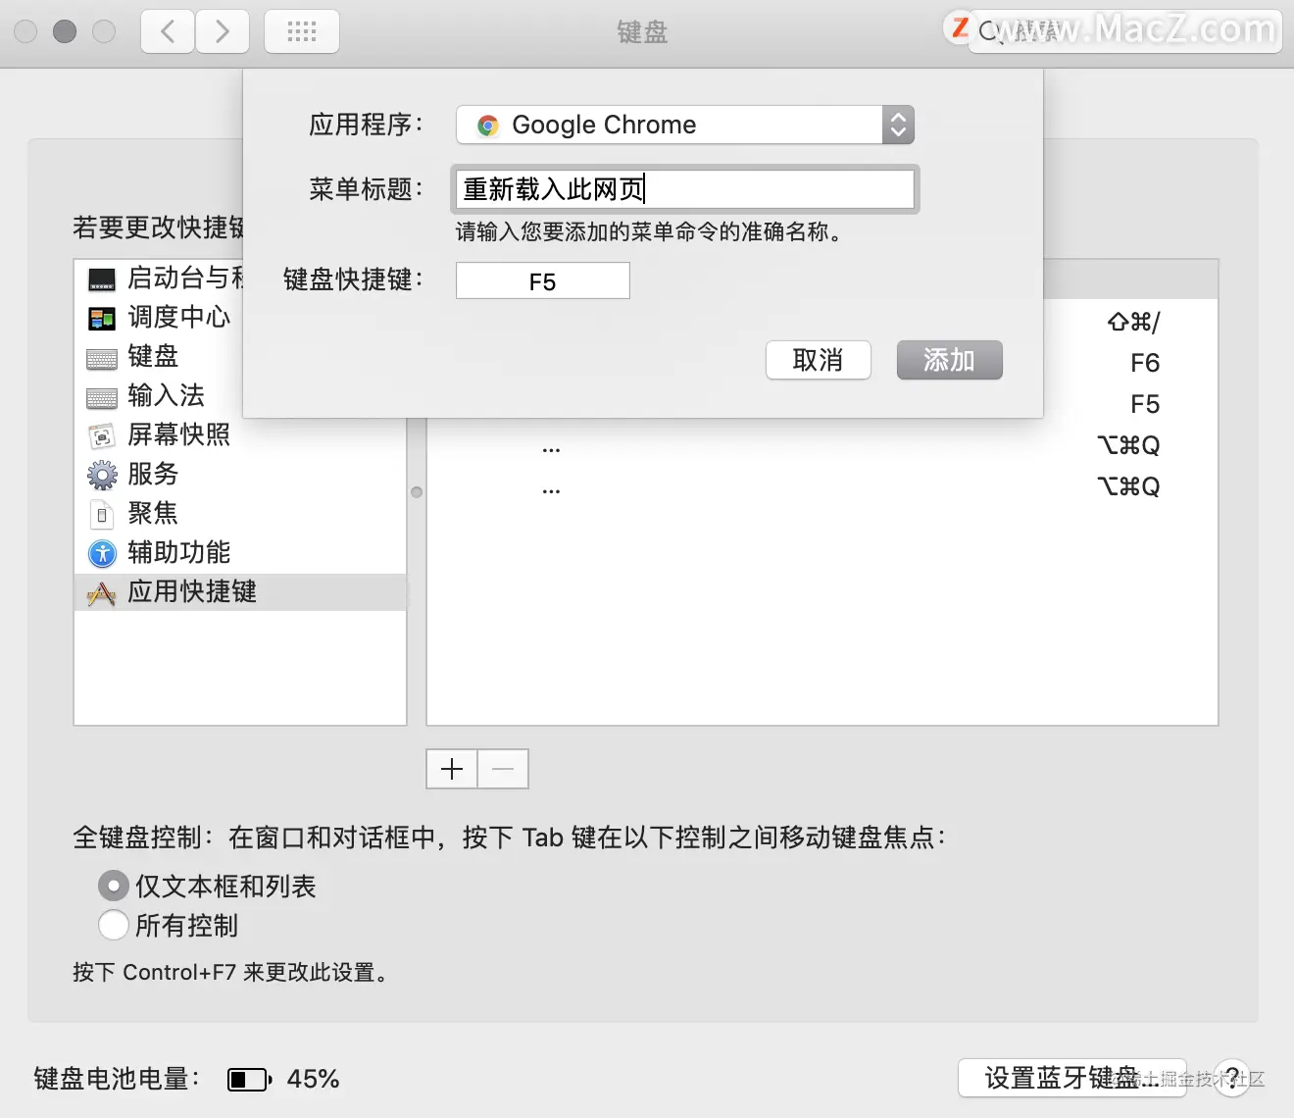Click the 请输入您要添加的菜单命令 hint text

coord(649,232)
